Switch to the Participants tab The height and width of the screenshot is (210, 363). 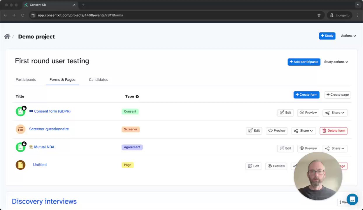(26, 80)
